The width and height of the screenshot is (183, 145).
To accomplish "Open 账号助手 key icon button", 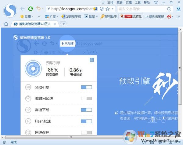I will pos(109,17).
